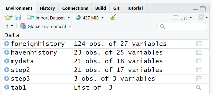Save workspace with the floppy disk icon
The width and height of the screenshot is (212, 94).
coord(18,18)
